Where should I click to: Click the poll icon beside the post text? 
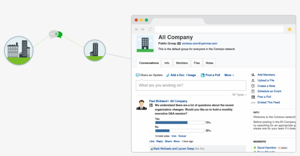click(x=151, y=105)
